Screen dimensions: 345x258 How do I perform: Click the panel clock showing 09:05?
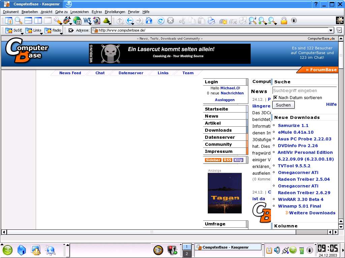(x=328, y=248)
